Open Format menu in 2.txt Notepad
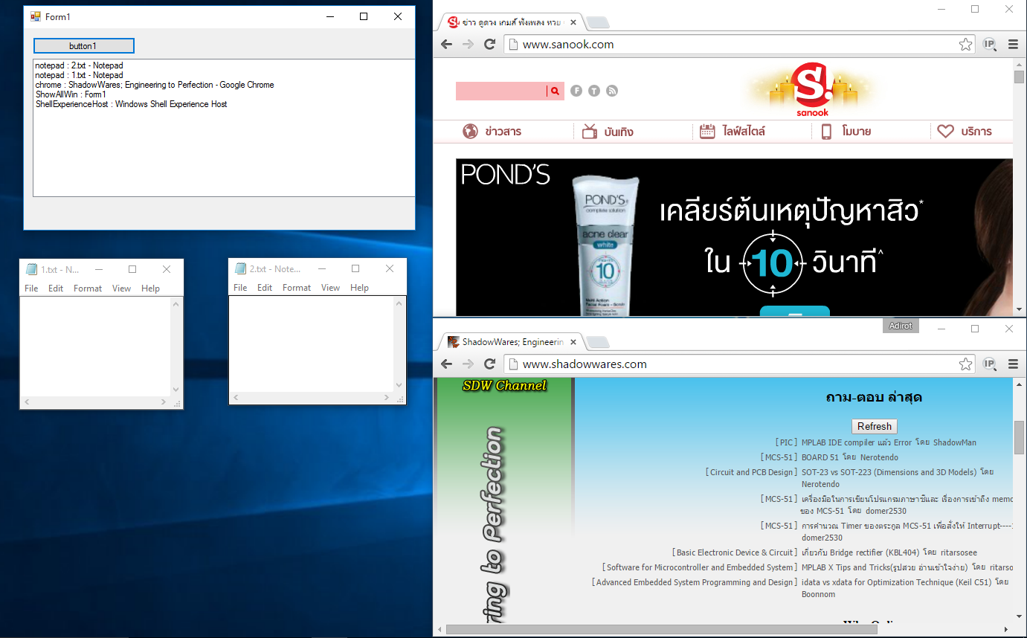This screenshot has width=1027, height=638. pos(297,288)
